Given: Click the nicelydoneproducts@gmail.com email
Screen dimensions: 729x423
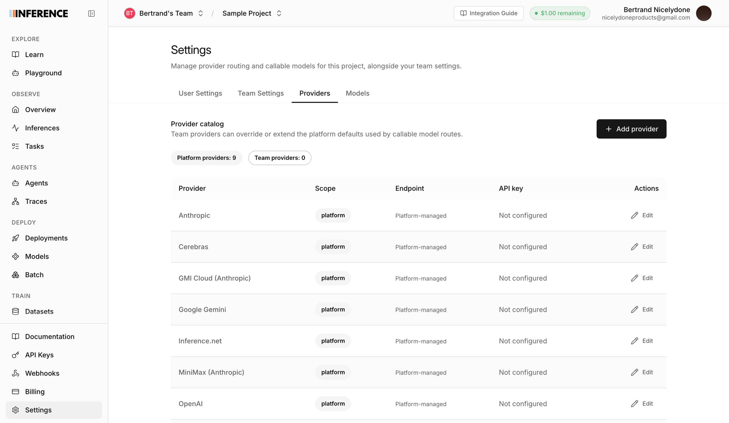Looking at the screenshot, I should pos(646,18).
